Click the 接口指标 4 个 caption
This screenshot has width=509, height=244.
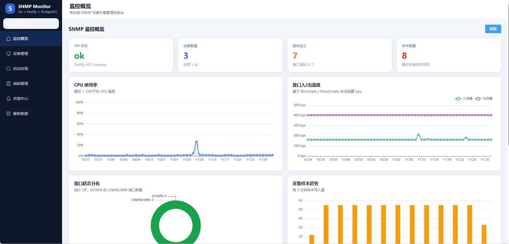[x=303, y=65]
